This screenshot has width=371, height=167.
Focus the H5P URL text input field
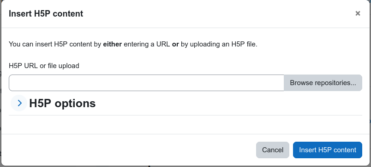click(146, 83)
